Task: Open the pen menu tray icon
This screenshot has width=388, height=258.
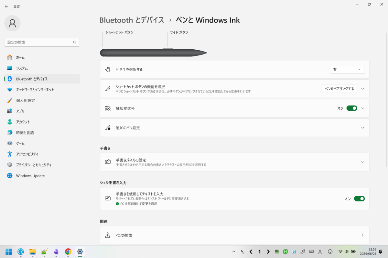Action: coord(303,252)
